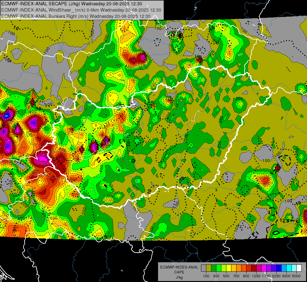
Task: Click the gray swatch in the CAPE legend
Action: [x=204, y=268]
